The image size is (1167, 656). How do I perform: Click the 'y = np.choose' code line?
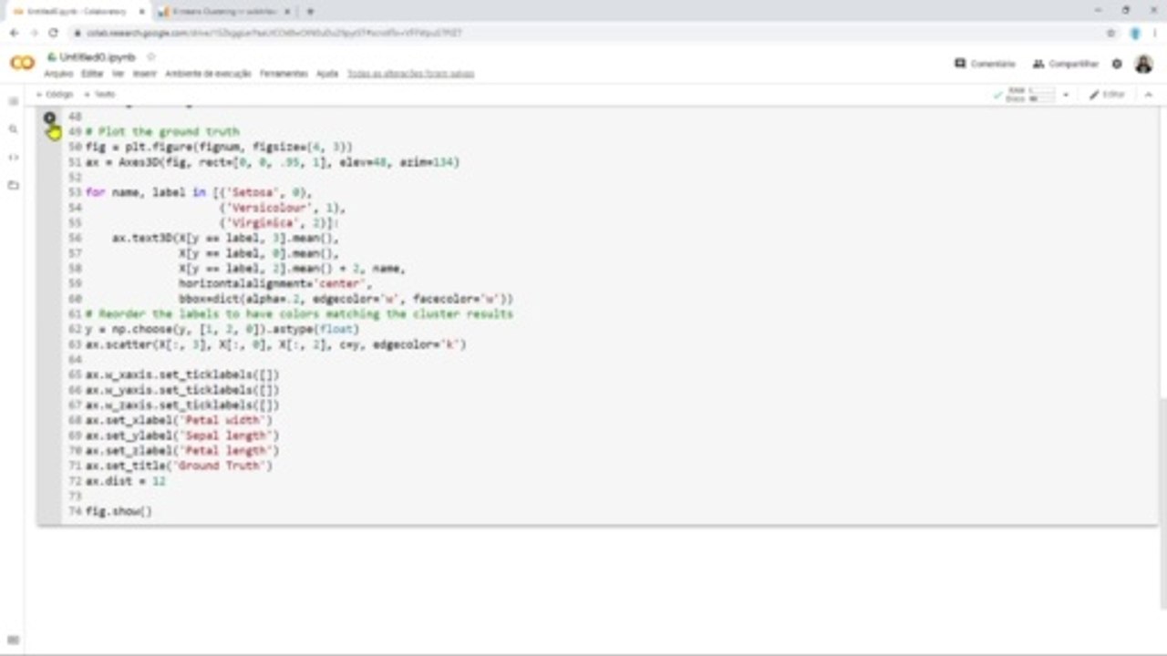(x=222, y=329)
